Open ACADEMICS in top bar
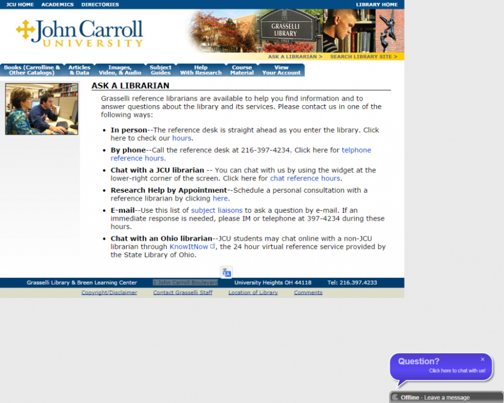Screen dimensions: 504x403 [x=57, y=5]
